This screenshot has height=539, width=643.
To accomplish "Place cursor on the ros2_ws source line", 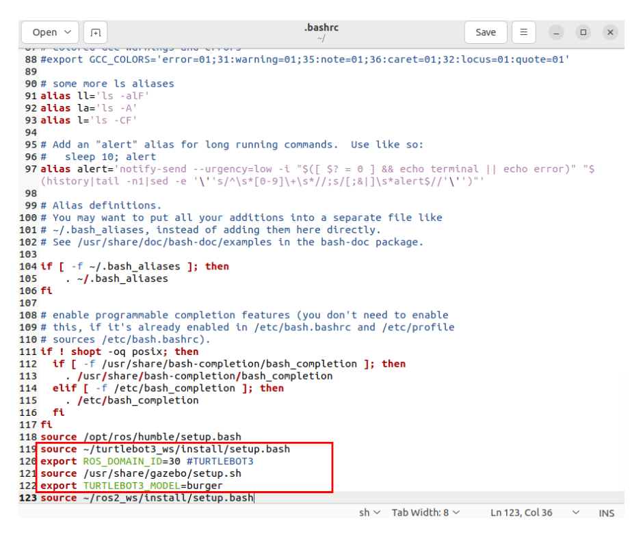I will click(x=147, y=498).
